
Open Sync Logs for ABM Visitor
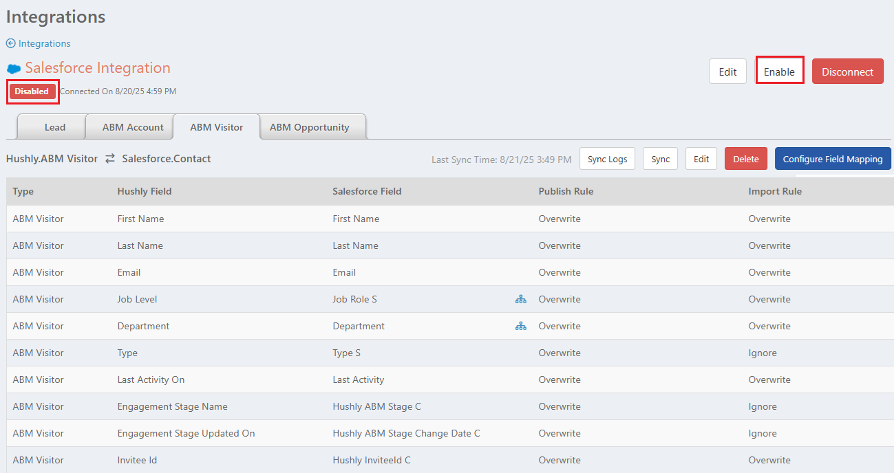coord(607,159)
